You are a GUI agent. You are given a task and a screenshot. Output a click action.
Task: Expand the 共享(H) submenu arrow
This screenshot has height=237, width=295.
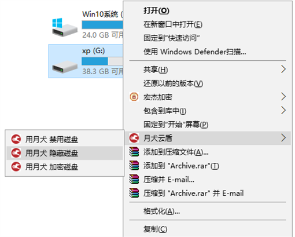click(283, 69)
